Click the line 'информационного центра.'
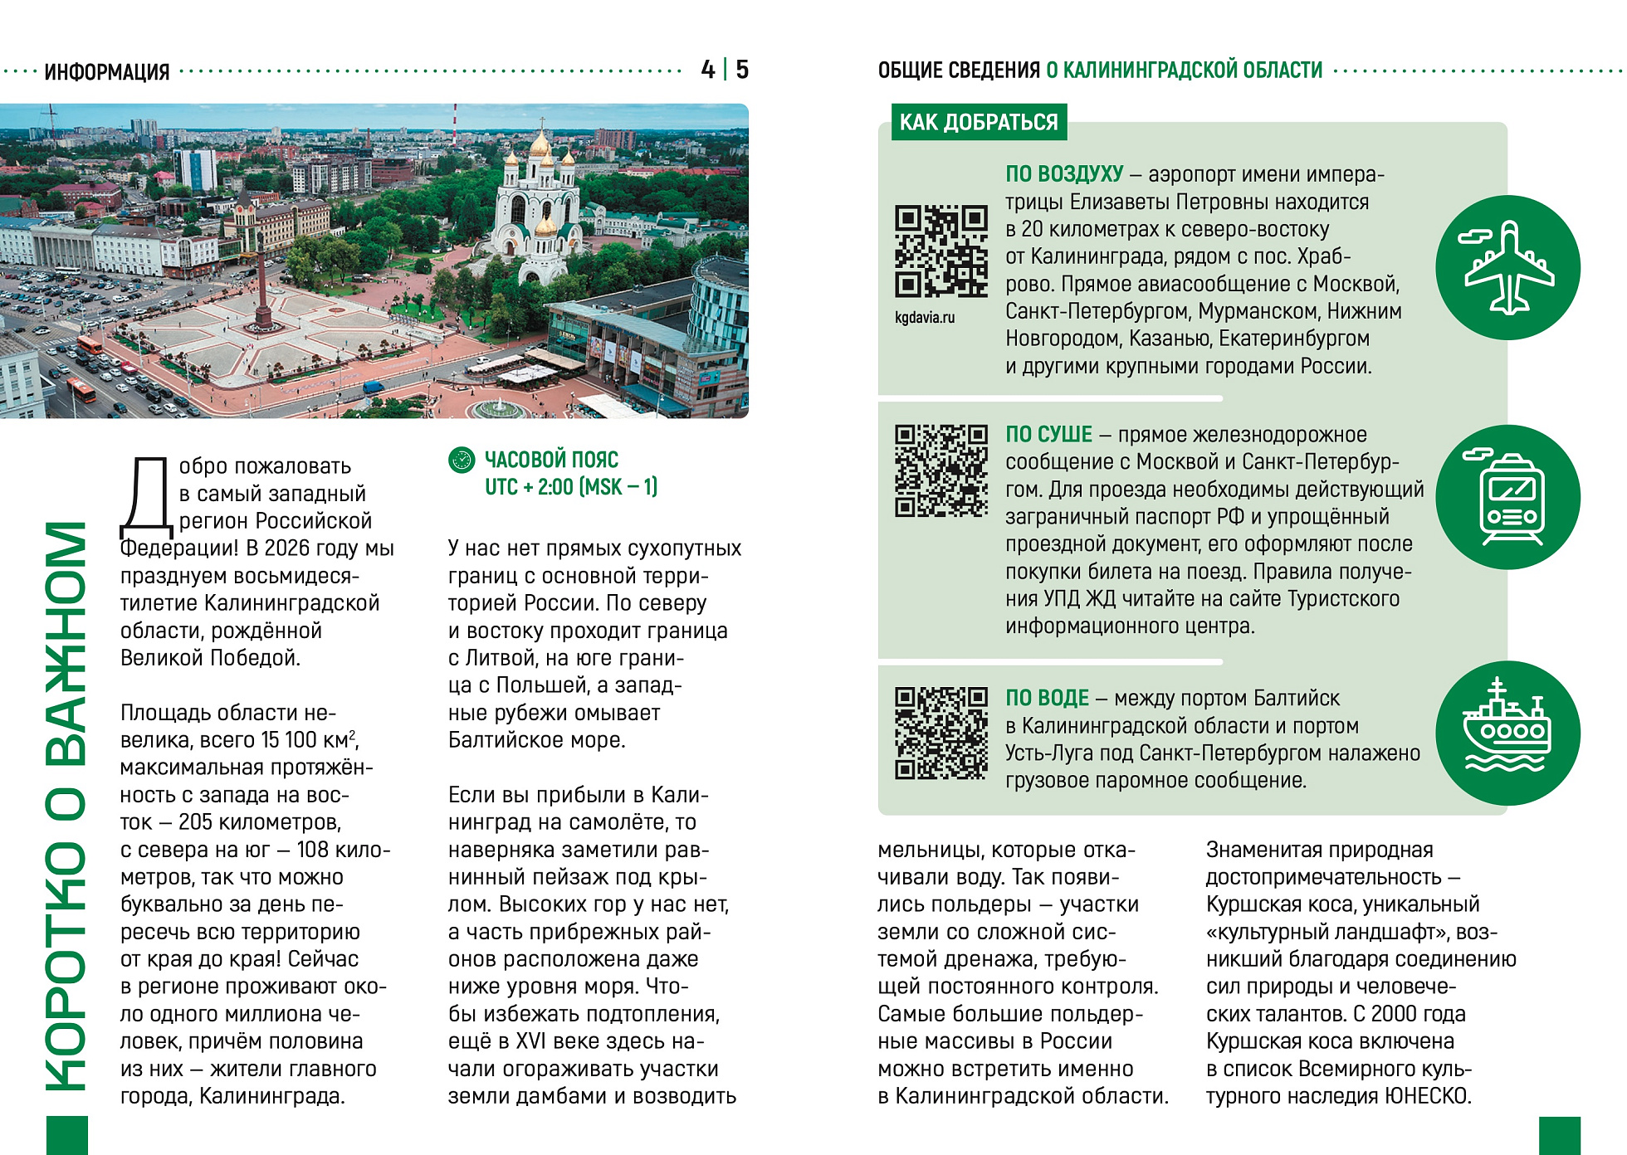Image resolution: width=1627 pixels, height=1155 pixels. click(x=1130, y=626)
